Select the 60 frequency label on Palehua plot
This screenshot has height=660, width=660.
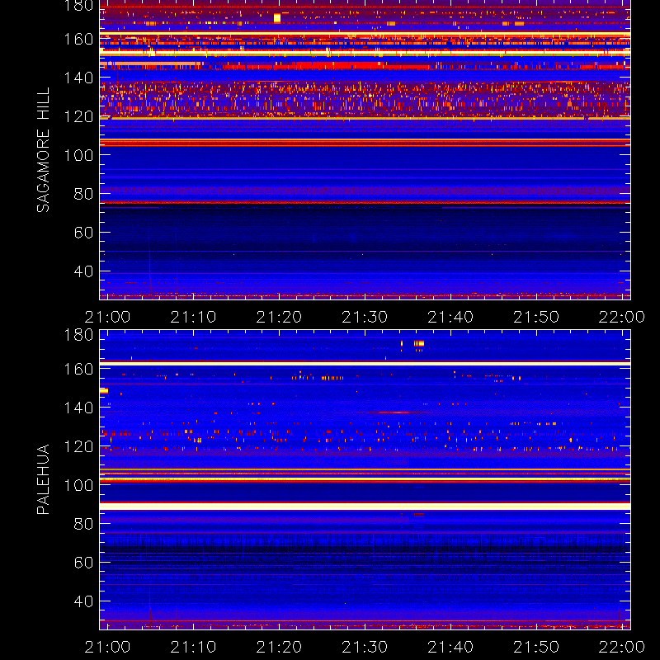coord(83,563)
